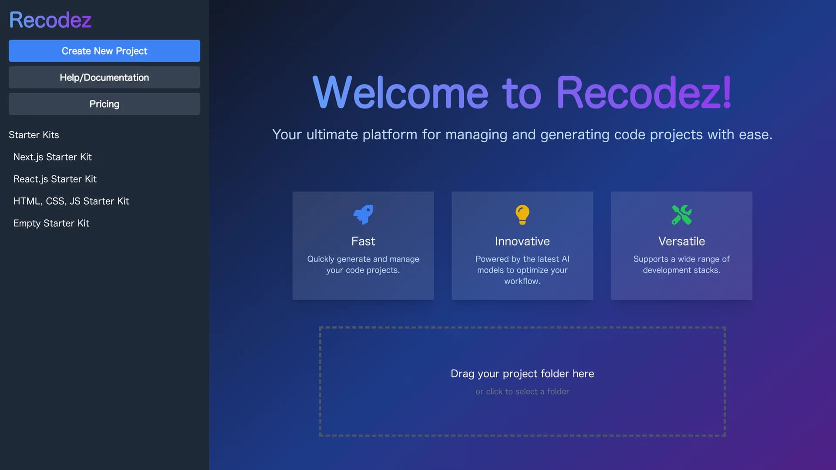Click 'Quickly generate and manage' description
This screenshot has width=836, height=470.
(x=363, y=265)
